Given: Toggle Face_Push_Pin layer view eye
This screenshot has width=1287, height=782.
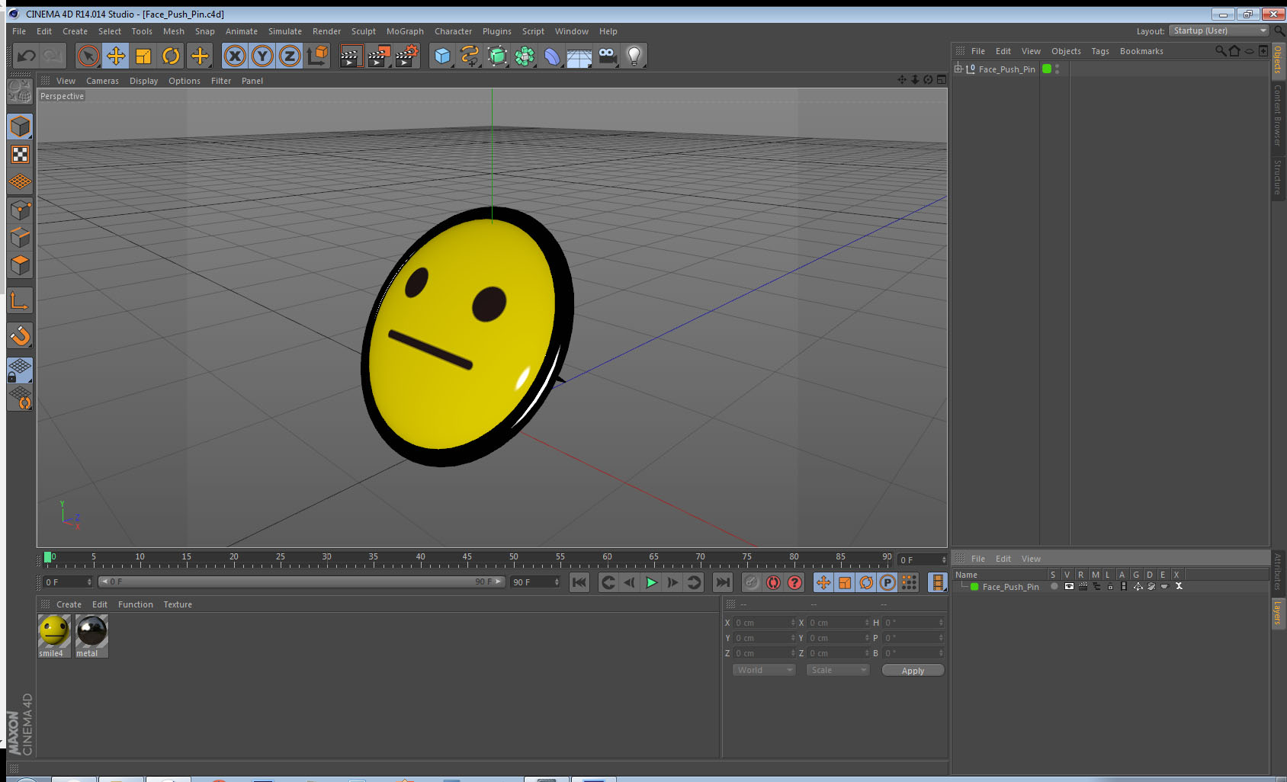Looking at the screenshot, I should tap(1069, 586).
